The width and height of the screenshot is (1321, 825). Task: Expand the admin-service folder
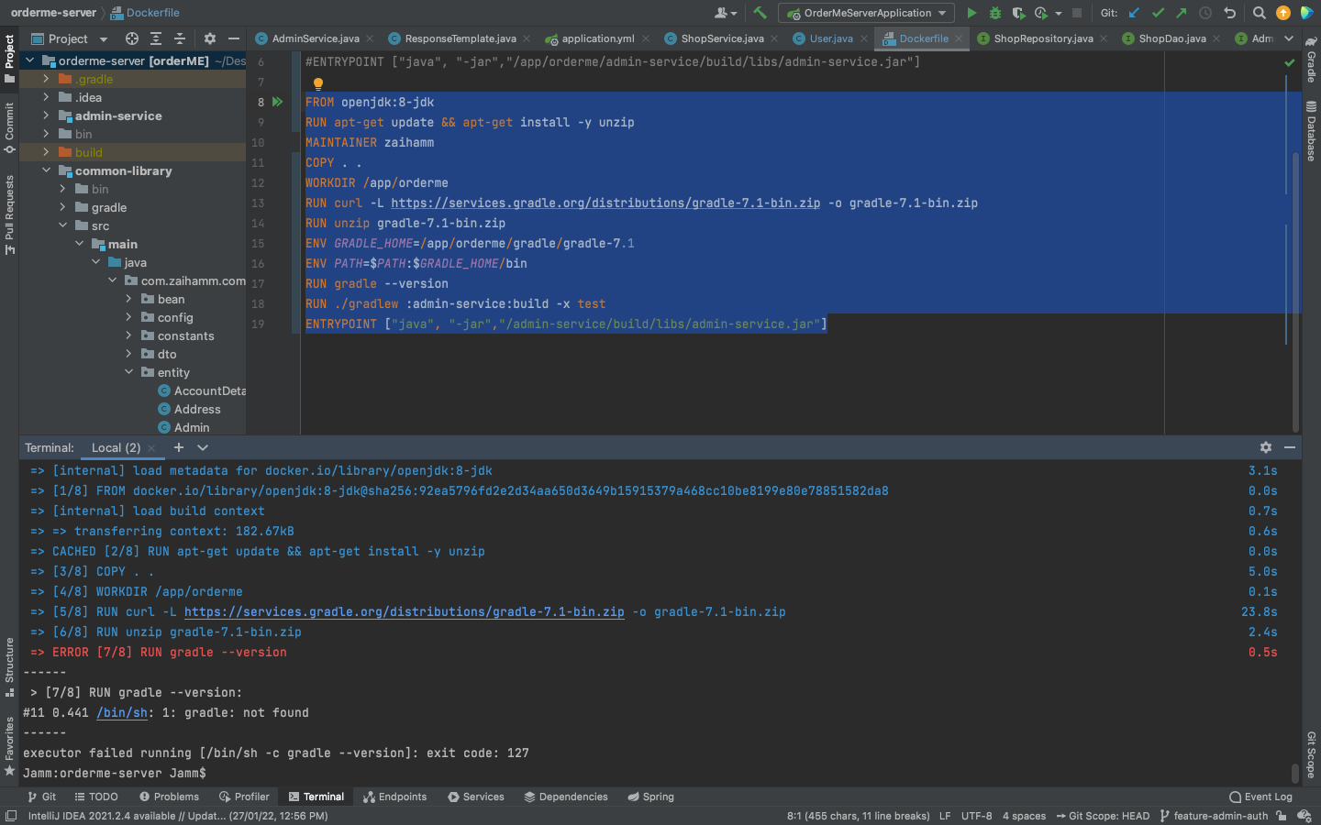tap(46, 115)
